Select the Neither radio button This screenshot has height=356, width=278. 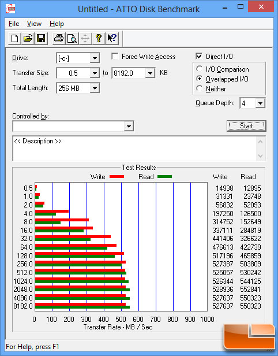(x=200, y=88)
